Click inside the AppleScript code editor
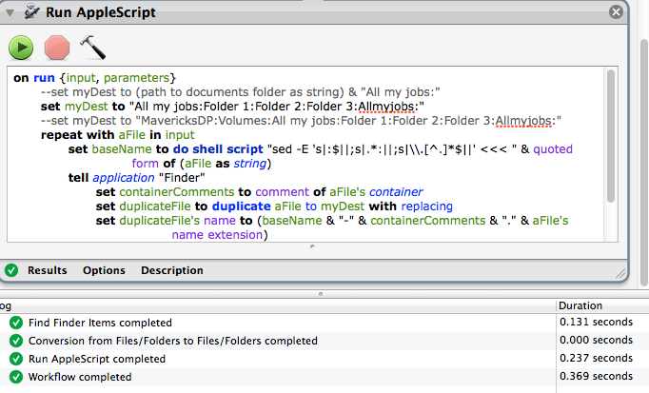 click(305, 154)
